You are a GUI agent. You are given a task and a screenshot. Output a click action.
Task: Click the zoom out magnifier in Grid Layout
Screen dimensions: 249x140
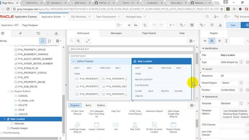(72, 41)
